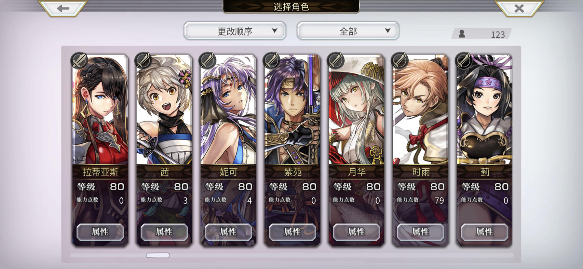Click the character count person icon
Viewport: 583px width, 269px height.
(462, 34)
